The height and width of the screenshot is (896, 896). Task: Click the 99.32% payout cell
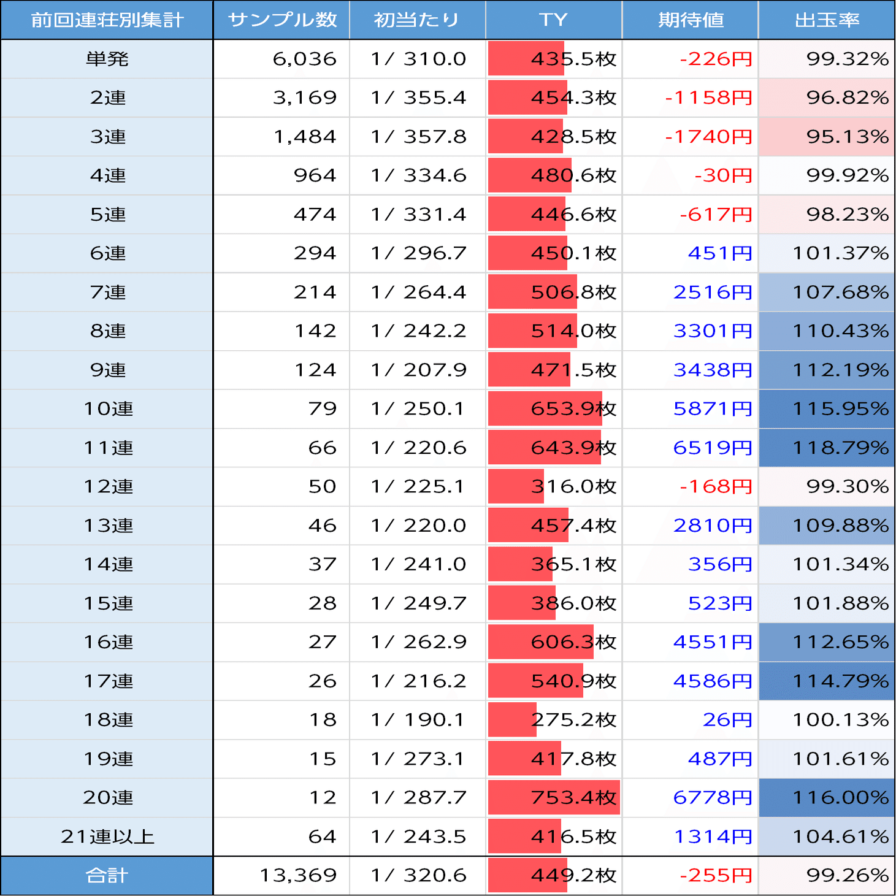[827, 59]
